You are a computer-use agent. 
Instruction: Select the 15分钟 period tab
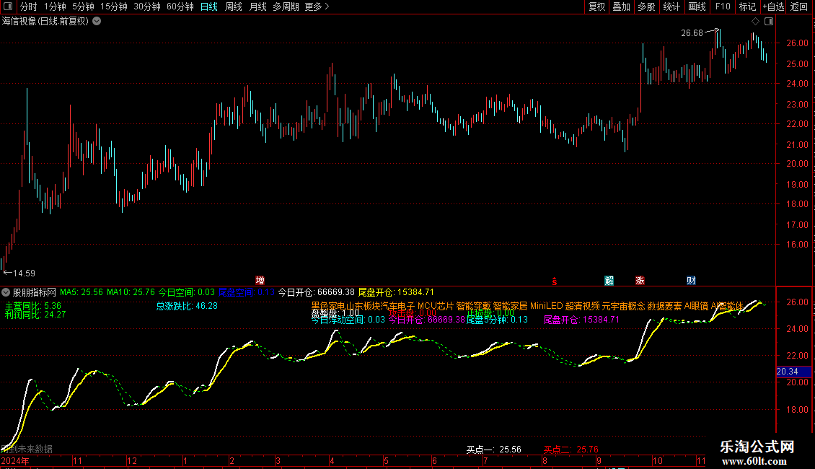[x=113, y=6]
